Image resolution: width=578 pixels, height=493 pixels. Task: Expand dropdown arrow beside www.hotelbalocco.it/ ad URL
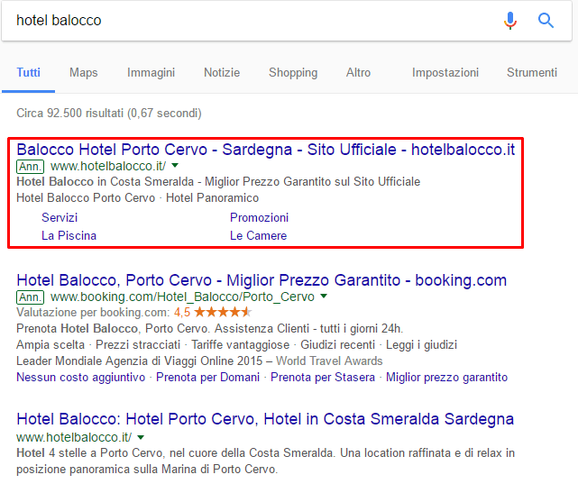point(175,166)
